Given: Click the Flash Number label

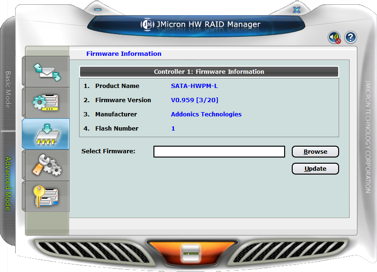Looking at the screenshot, I should [117, 129].
